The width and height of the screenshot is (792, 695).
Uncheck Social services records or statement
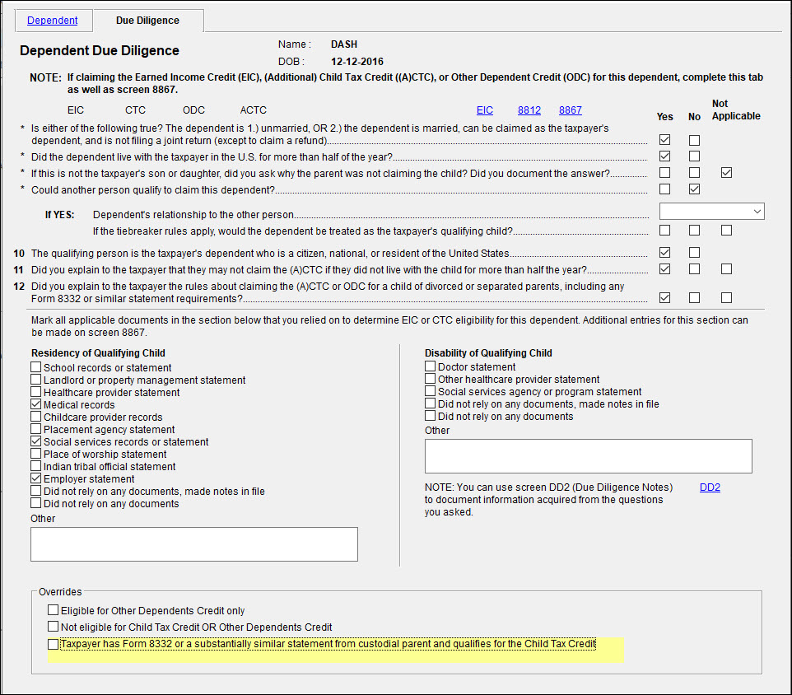(x=36, y=441)
